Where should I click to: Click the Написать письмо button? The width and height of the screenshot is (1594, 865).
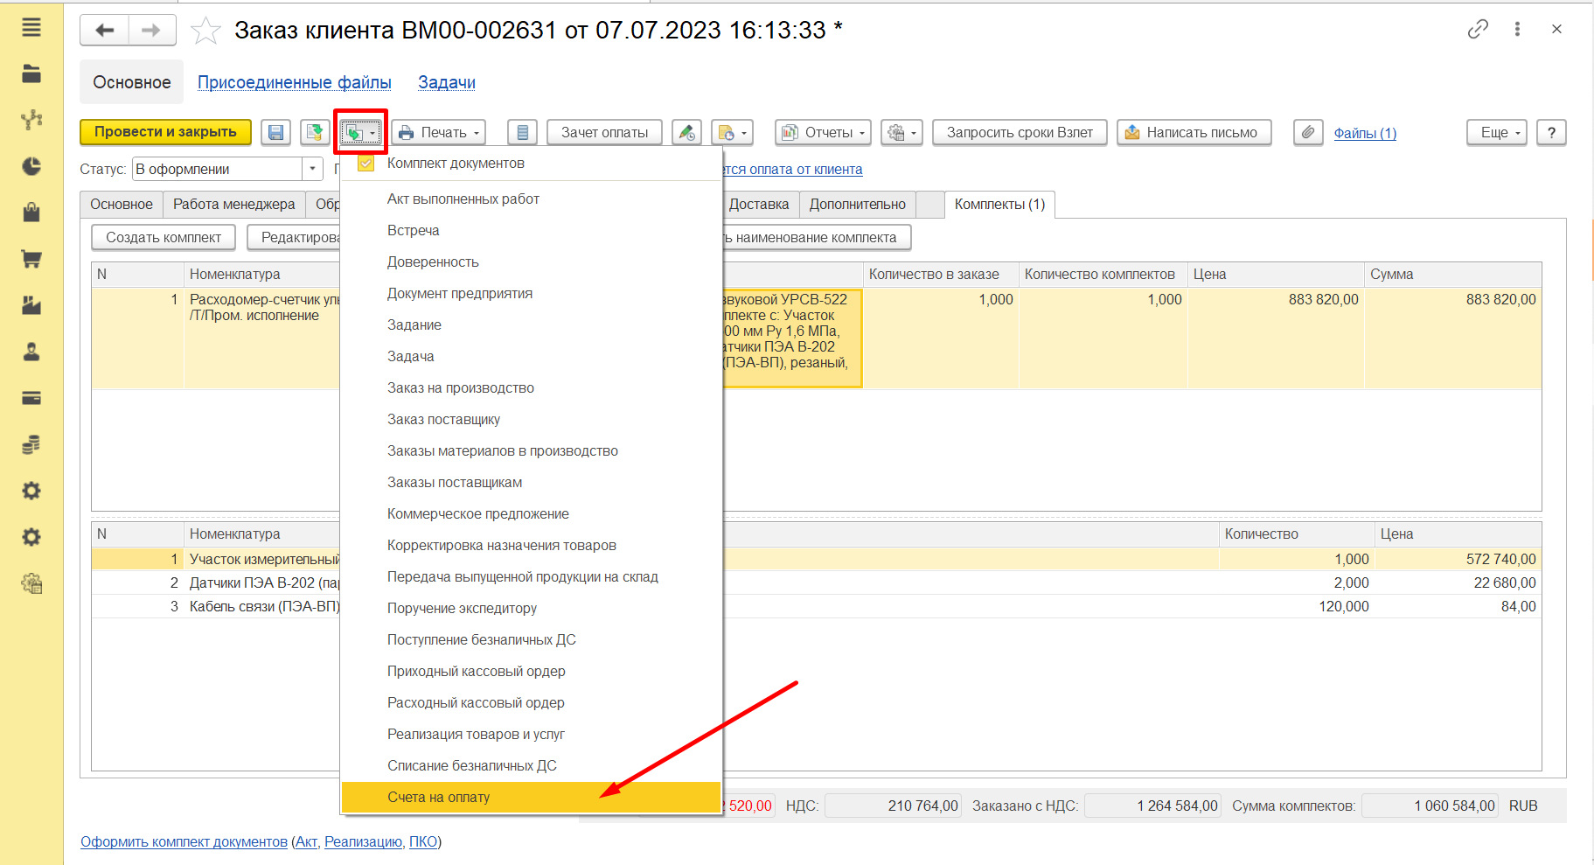coord(1194,132)
